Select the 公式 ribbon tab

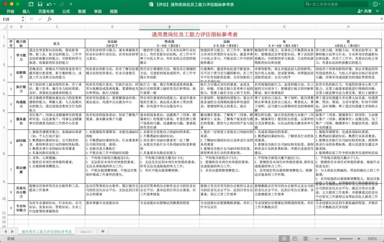(66, 11)
